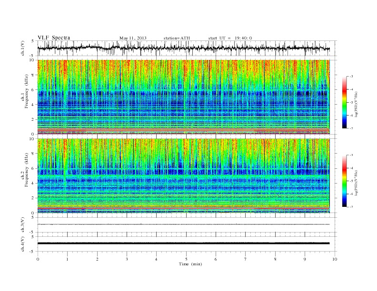Click the "ch.1(V)" waveform axis label
Image resolution: width=377 pixels, height=291 pixels.
pos(22,48)
